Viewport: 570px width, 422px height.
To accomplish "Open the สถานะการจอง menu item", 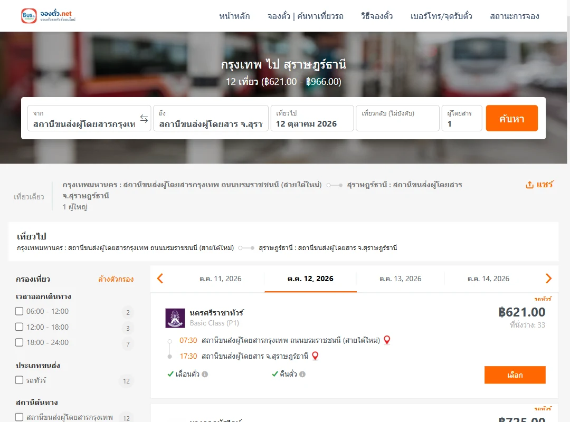I will click(x=515, y=16).
